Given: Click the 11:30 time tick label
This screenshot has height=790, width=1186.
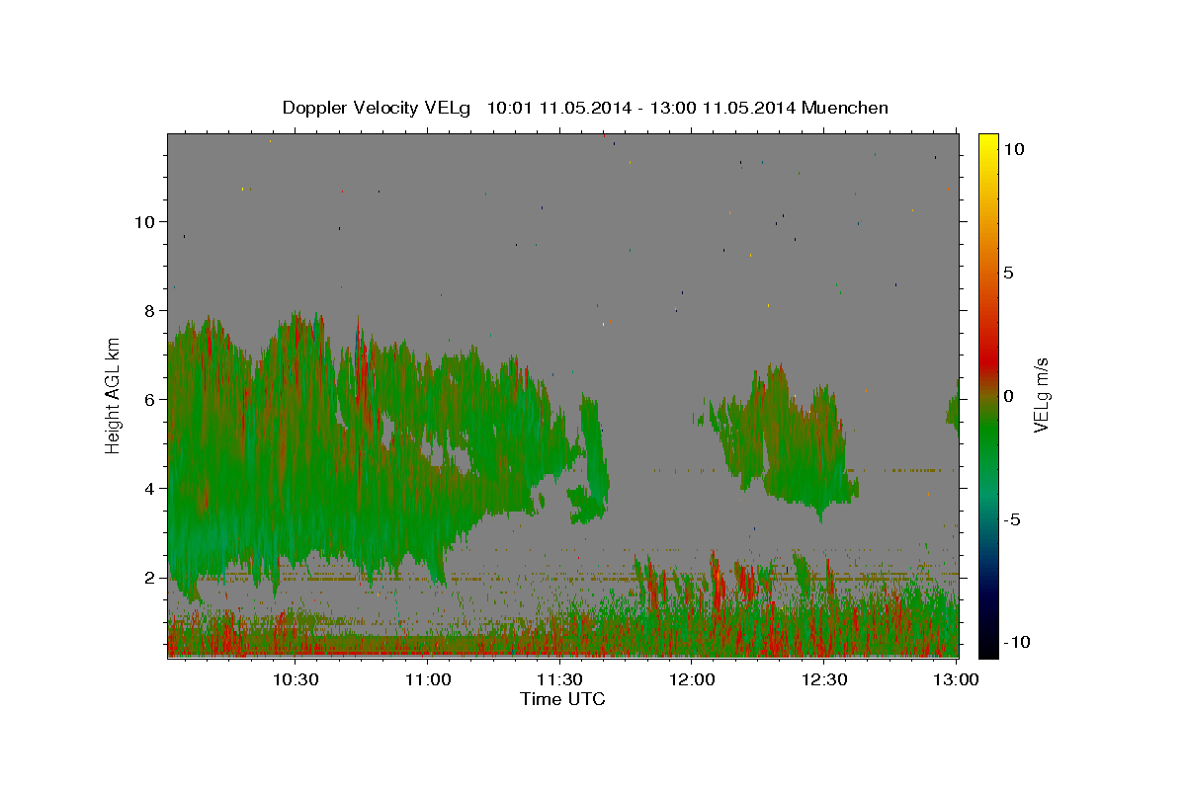Looking at the screenshot, I should click(560, 679).
